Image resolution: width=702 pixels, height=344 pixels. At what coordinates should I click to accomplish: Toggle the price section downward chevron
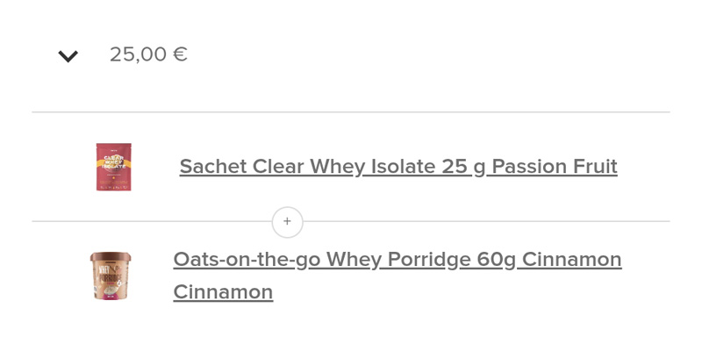click(x=68, y=56)
